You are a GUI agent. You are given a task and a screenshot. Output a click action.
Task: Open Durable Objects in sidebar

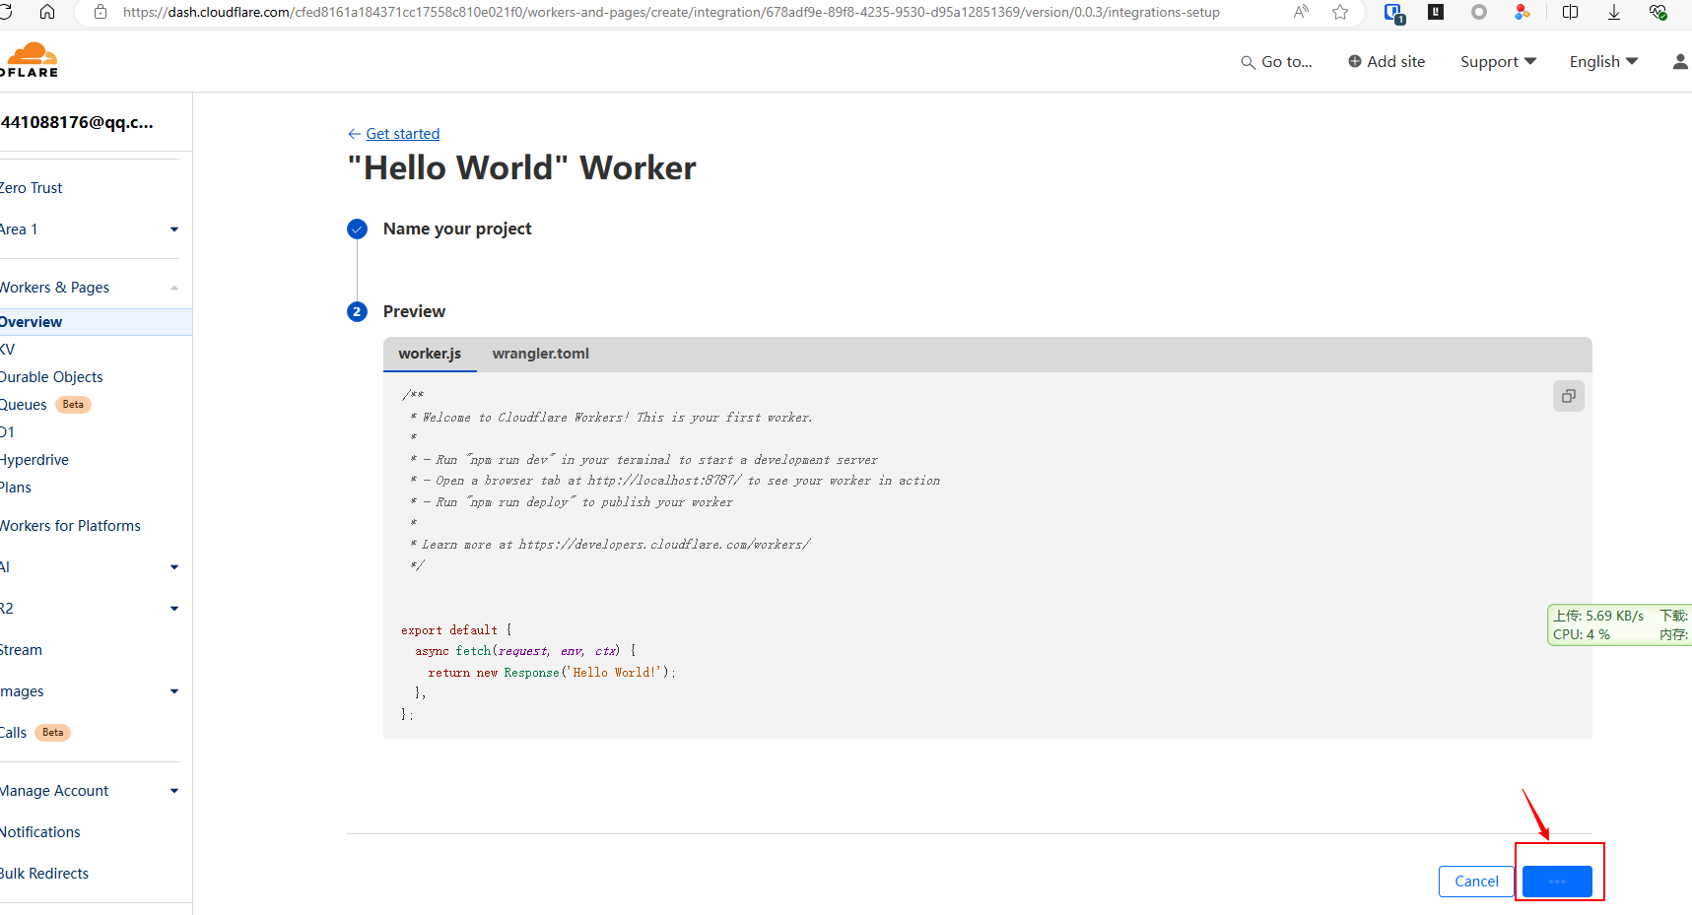click(x=51, y=377)
